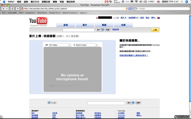Open the Safari menu
Image resolution: width=191 pixels, height=119 pixels.
pyautogui.click(x=11, y=1)
